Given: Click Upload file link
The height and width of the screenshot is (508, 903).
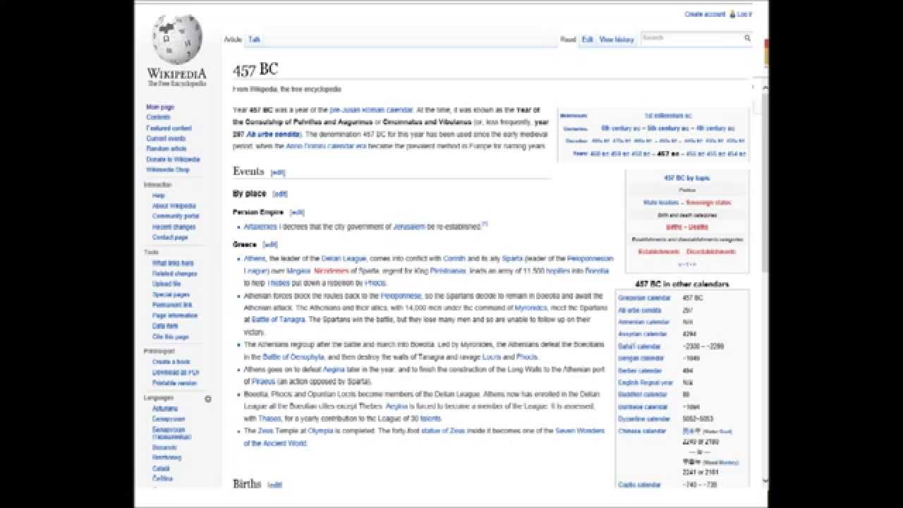Looking at the screenshot, I should pyautogui.click(x=166, y=284).
